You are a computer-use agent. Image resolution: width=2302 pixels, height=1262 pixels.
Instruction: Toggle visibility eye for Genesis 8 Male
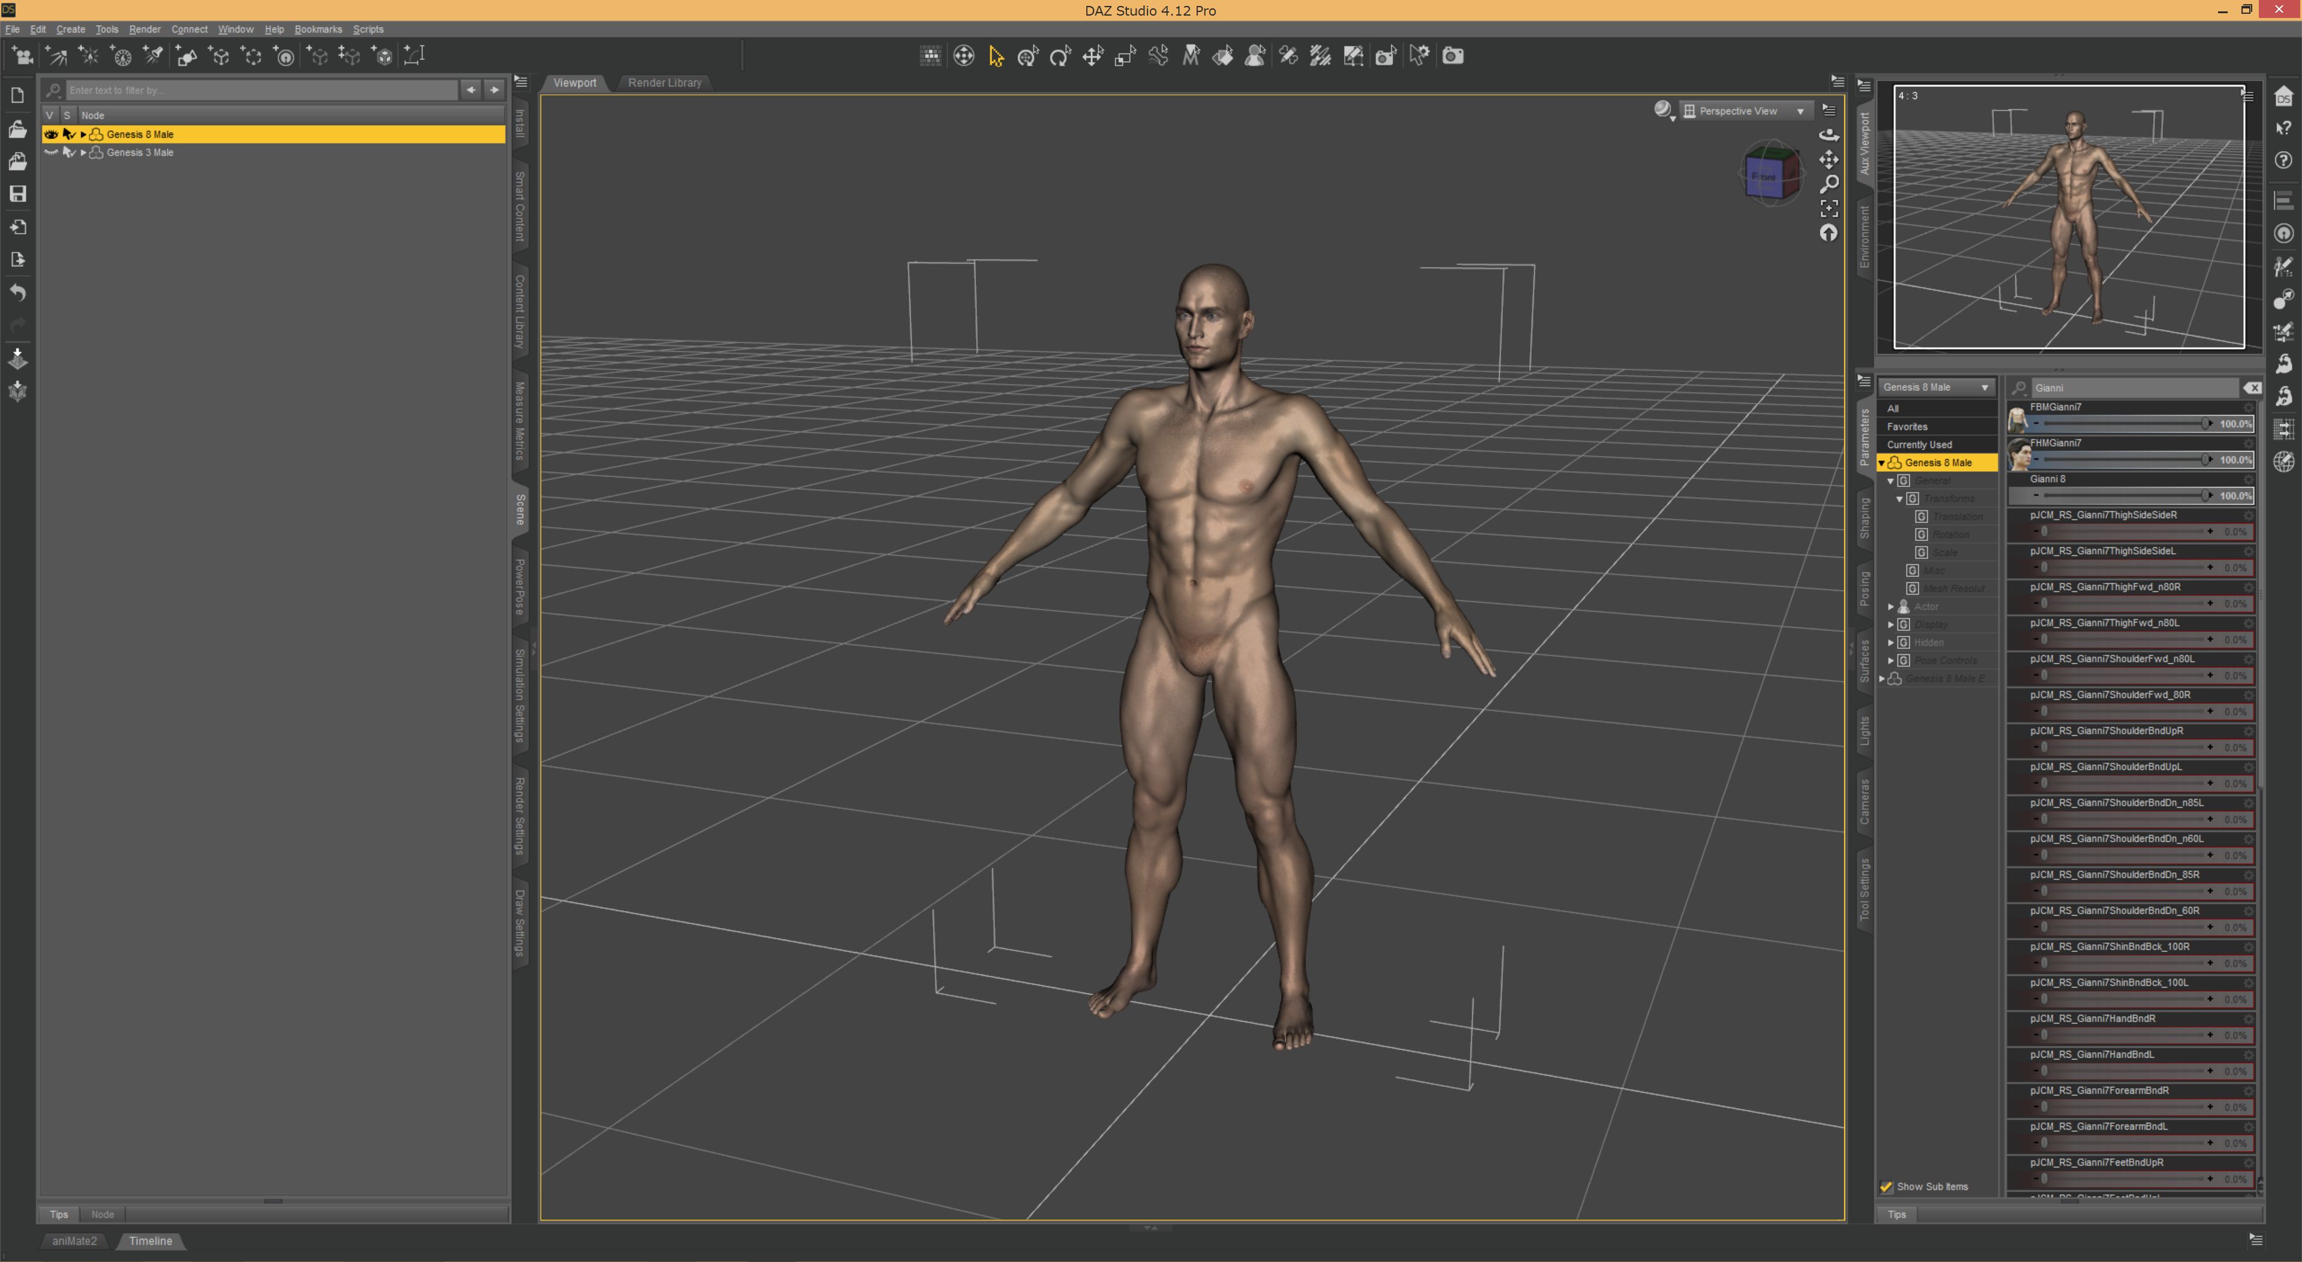[x=51, y=134]
